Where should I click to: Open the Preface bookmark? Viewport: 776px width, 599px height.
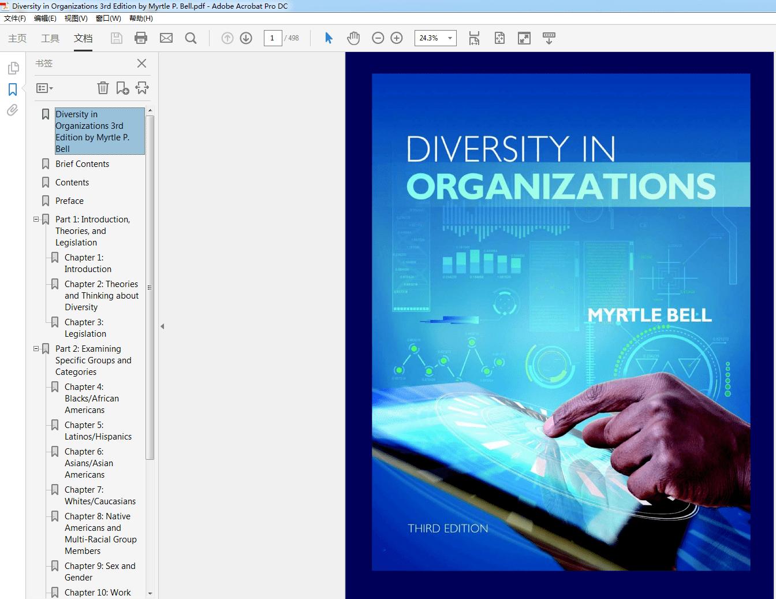click(69, 201)
